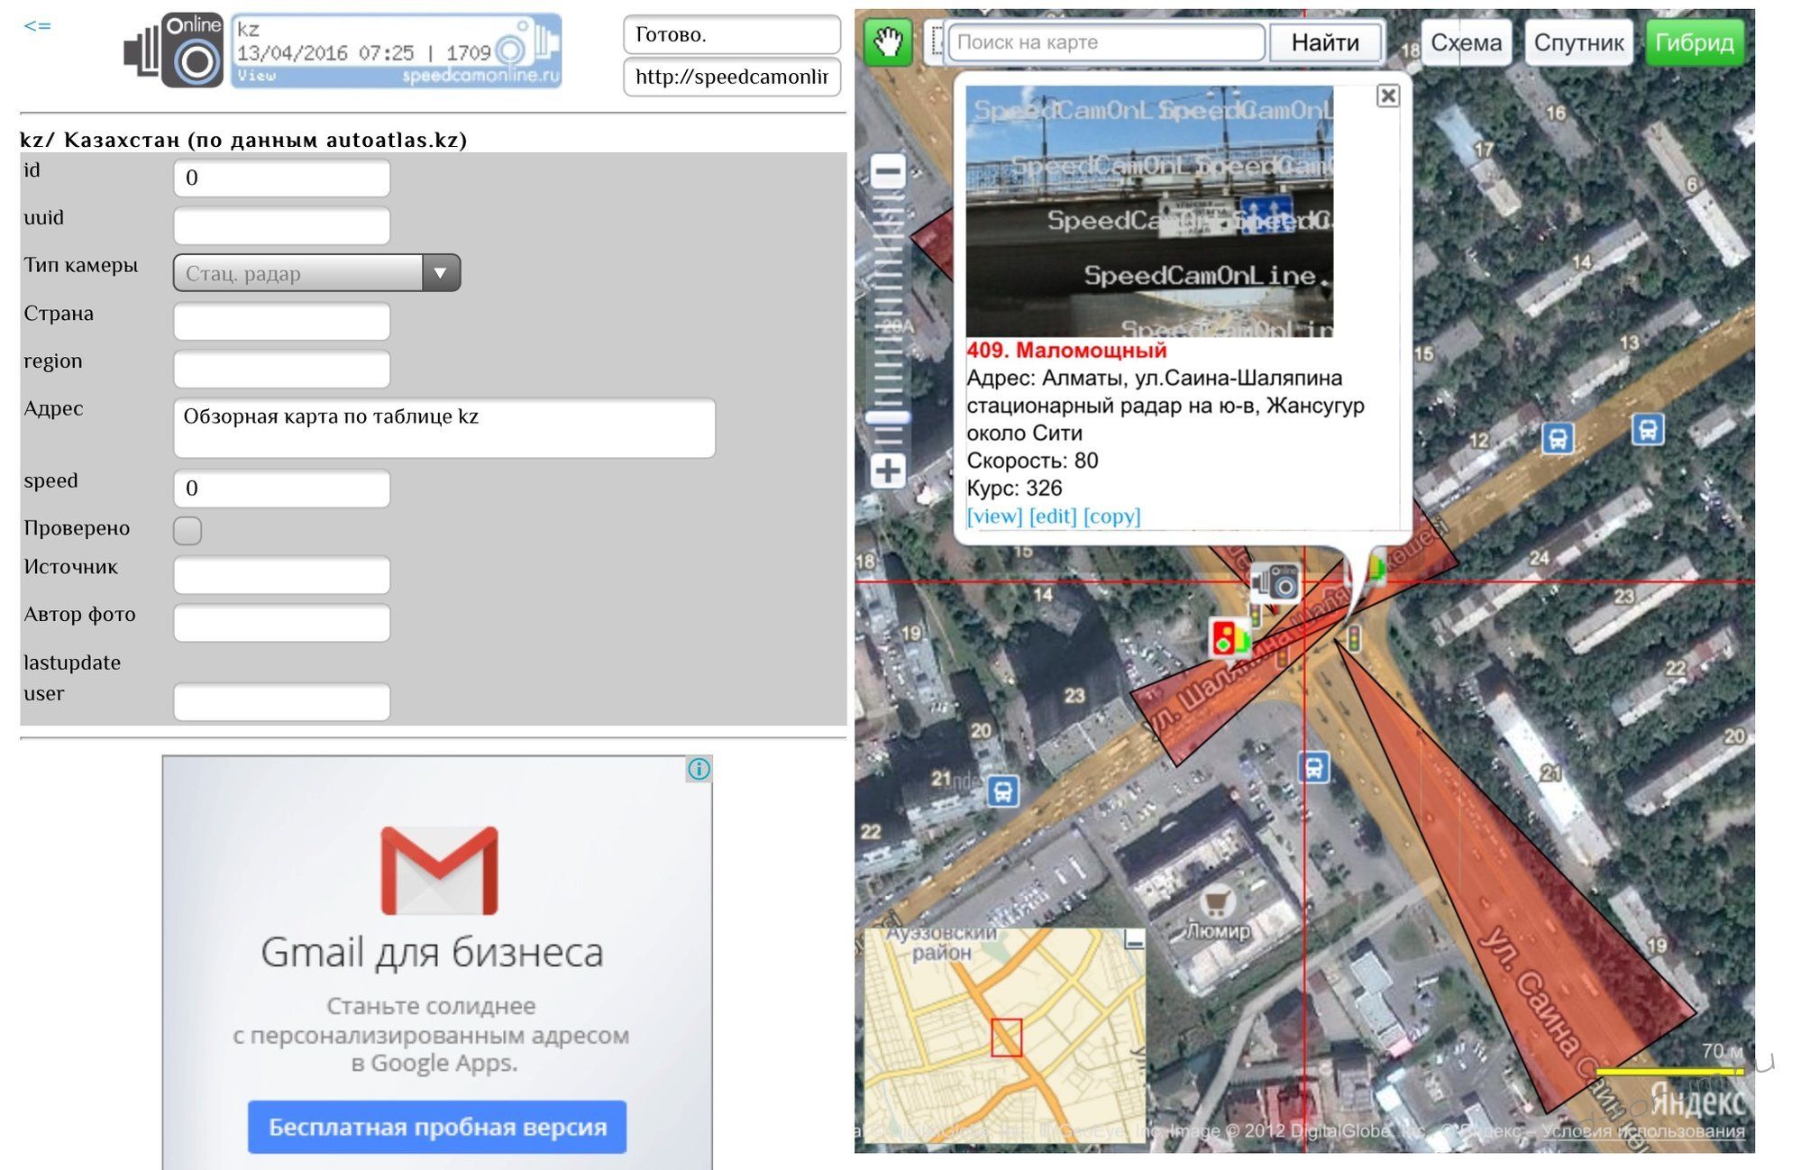Viewport: 1801px width, 1170px height.
Task: Focus the Источник input field
Action: pyautogui.click(x=281, y=574)
